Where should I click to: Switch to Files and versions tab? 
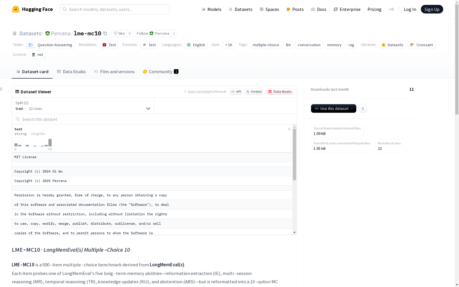pos(114,71)
